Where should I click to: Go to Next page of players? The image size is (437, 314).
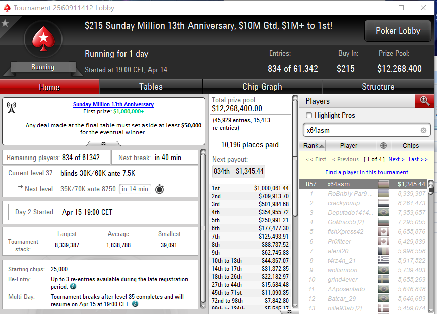396,159
